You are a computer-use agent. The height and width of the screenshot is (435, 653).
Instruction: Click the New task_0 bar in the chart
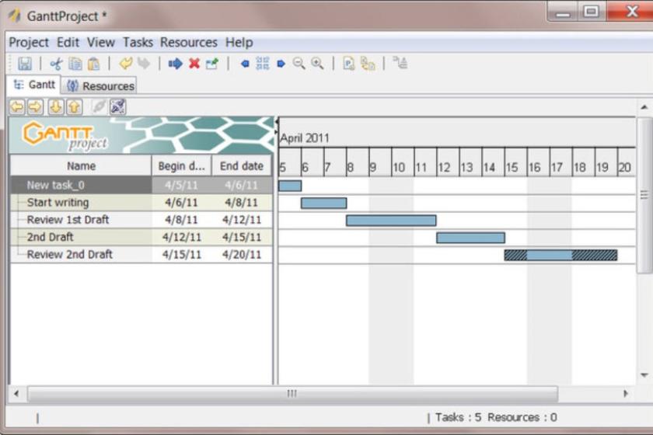click(290, 186)
